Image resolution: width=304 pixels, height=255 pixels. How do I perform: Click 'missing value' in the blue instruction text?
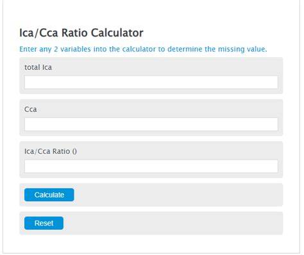pos(242,49)
